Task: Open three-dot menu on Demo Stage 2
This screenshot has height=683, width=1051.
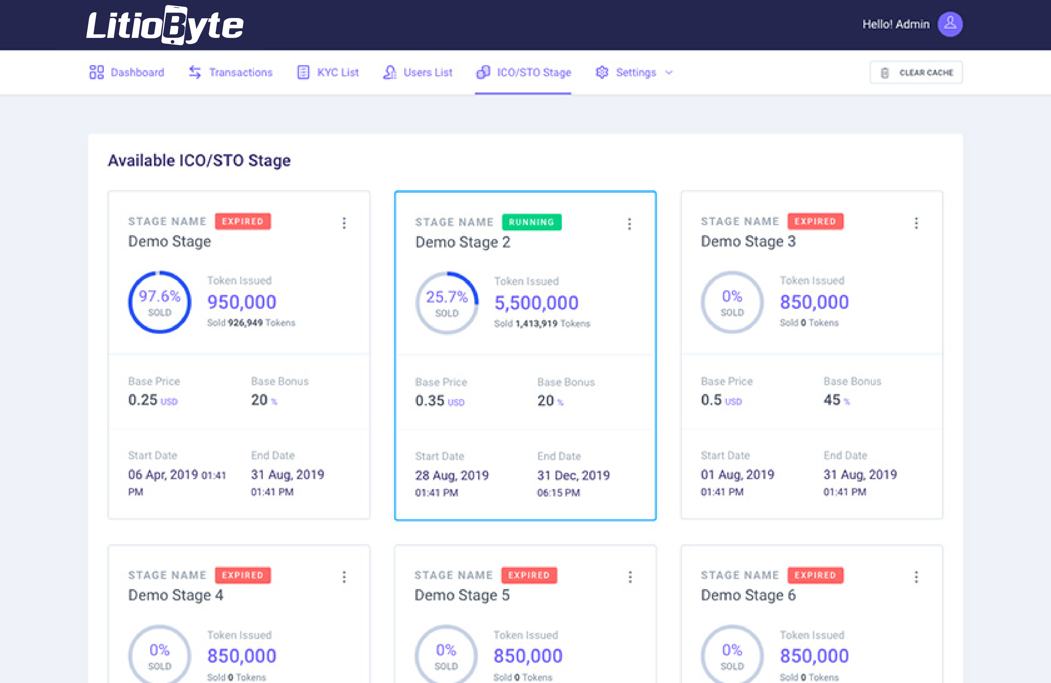Action: [x=629, y=224]
